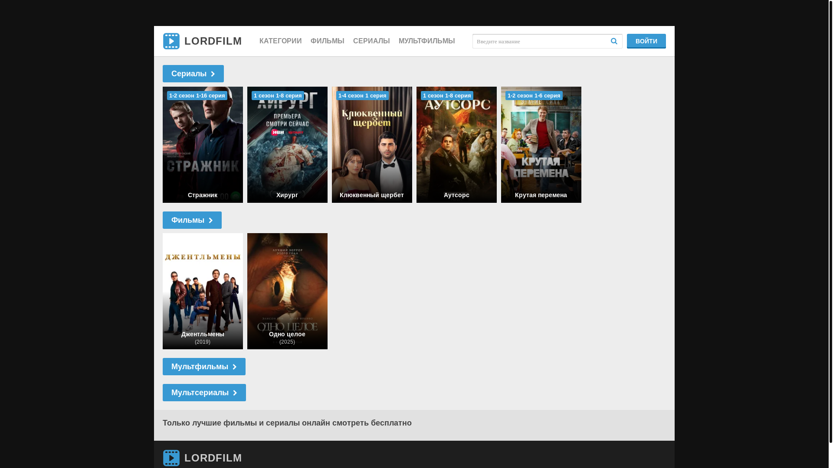Expand the Сериалы section heading button
Screen dimensions: 833x468
[x=193, y=74]
